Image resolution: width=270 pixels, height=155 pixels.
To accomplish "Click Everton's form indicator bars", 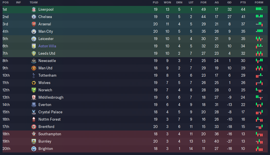I will 259,105.
